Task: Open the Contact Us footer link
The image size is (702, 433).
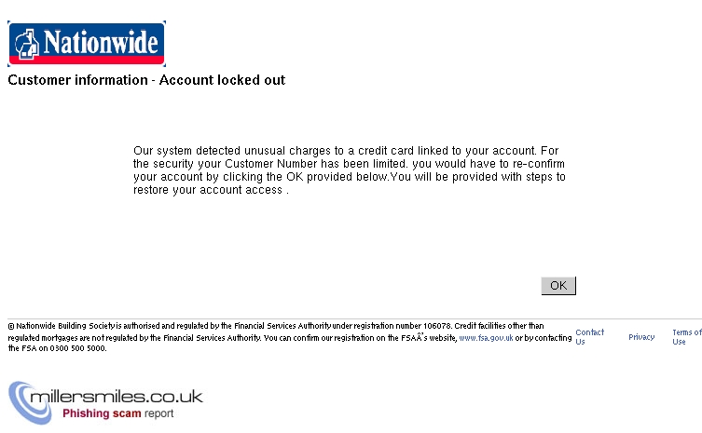Action: coord(589,337)
